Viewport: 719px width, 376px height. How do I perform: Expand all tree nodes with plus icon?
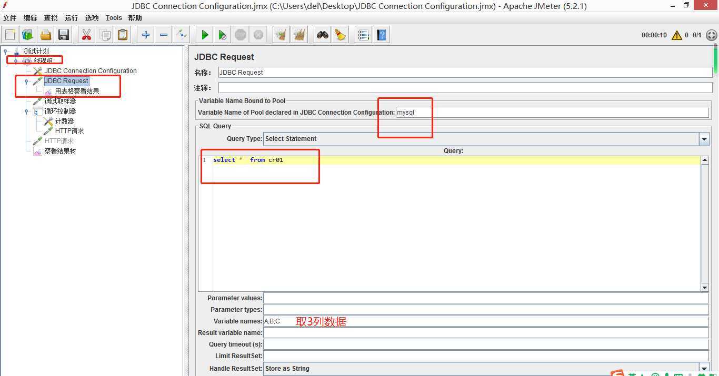coord(145,35)
